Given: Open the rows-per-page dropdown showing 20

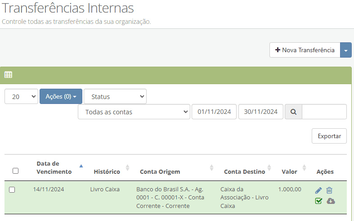Looking at the screenshot, I should tap(21, 96).
